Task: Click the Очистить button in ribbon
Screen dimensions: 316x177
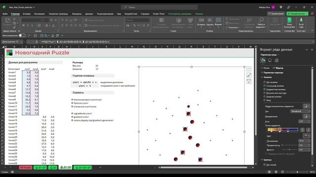Action: coord(233,28)
